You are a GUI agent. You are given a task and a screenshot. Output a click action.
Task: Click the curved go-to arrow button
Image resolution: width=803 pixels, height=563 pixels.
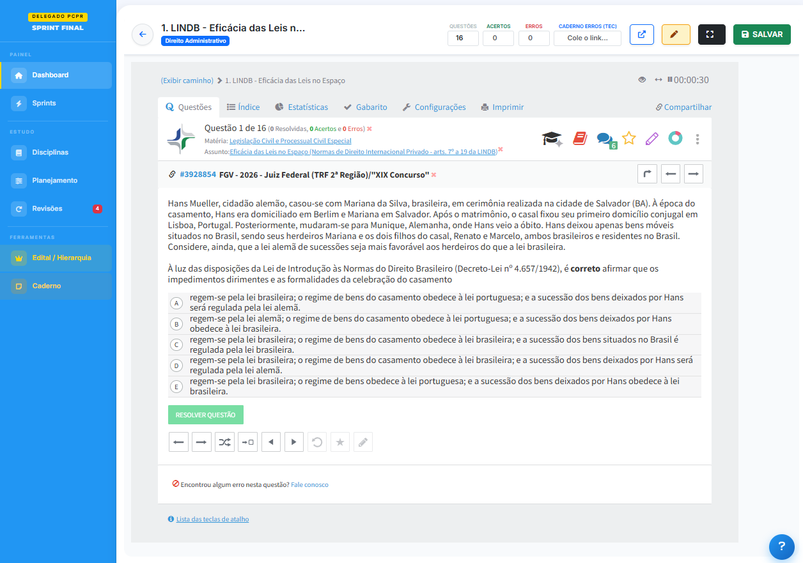(x=647, y=174)
